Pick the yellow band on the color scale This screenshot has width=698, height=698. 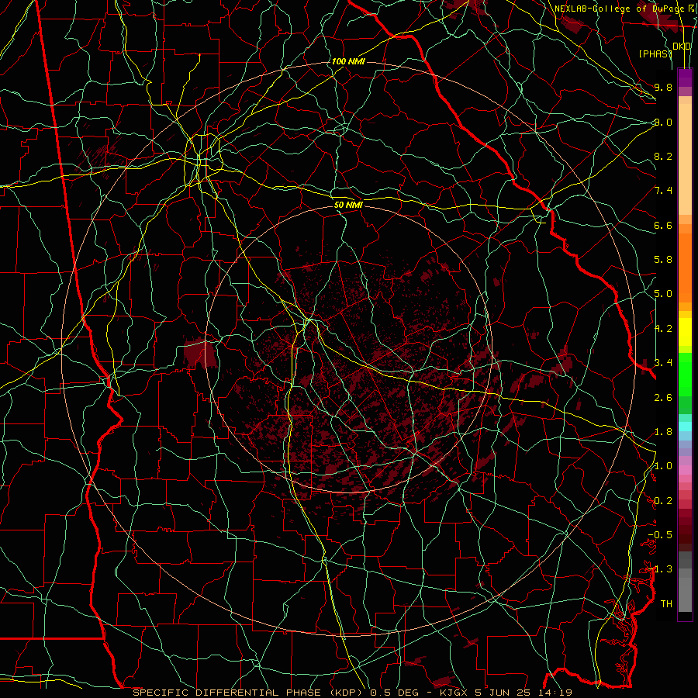coord(685,332)
